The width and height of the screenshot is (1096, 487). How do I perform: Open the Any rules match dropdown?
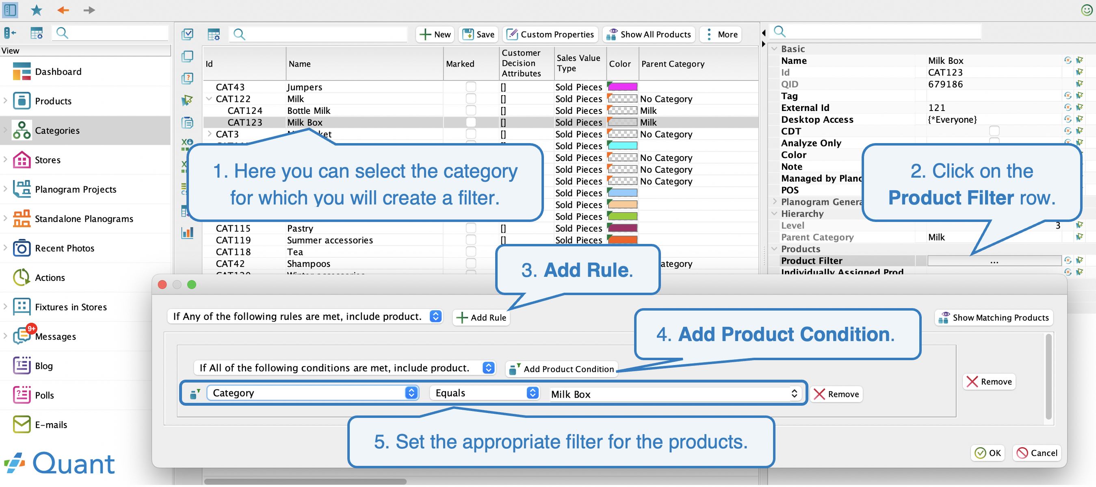pyautogui.click(x=305, y=317)
